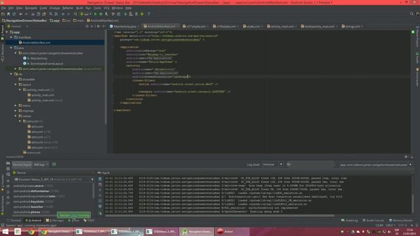Click the AndroidManifest.xml navigation bar breadcrumb
The image size is (420, 236).
(102, 20)
